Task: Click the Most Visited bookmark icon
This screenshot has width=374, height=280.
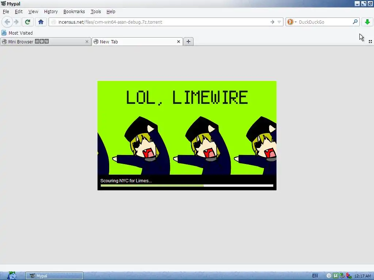Action: (x=4, y=33)
